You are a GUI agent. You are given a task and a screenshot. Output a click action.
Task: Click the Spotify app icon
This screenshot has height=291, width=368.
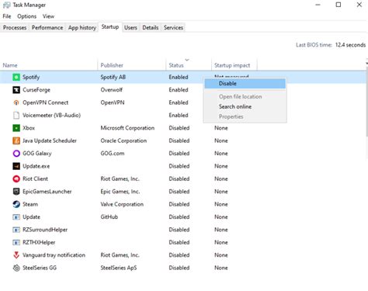pyautogui.click(x=16, y=77)
